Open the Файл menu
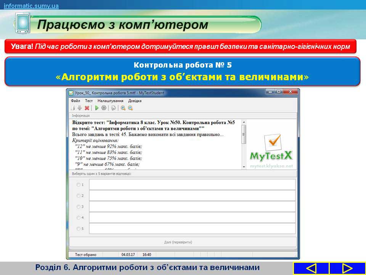The height and width of the screenshot is (275, 366). click(75, 101)
